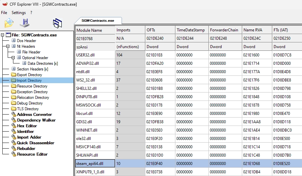The height and width of the screenshot is (176, 302).
Task: Select the MSVCP140.dll module row
Action: [x=188, y=147]
